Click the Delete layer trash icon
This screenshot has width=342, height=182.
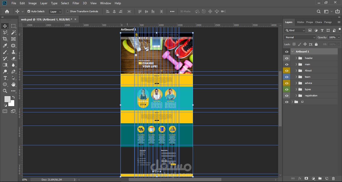(333, 179)
